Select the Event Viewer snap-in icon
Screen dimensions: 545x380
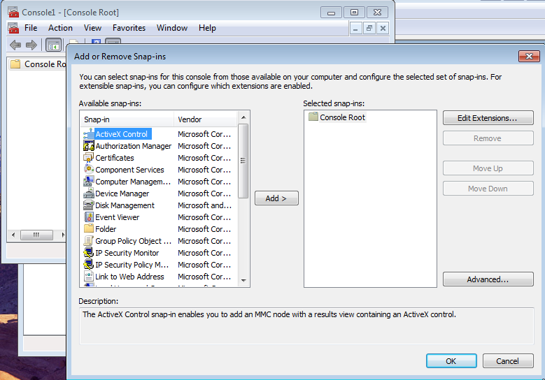click(x=89, y=217)
